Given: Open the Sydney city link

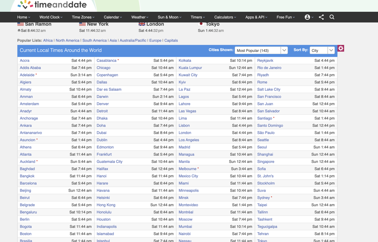Looking at the screenshot, I should click(x=263, y=198).
